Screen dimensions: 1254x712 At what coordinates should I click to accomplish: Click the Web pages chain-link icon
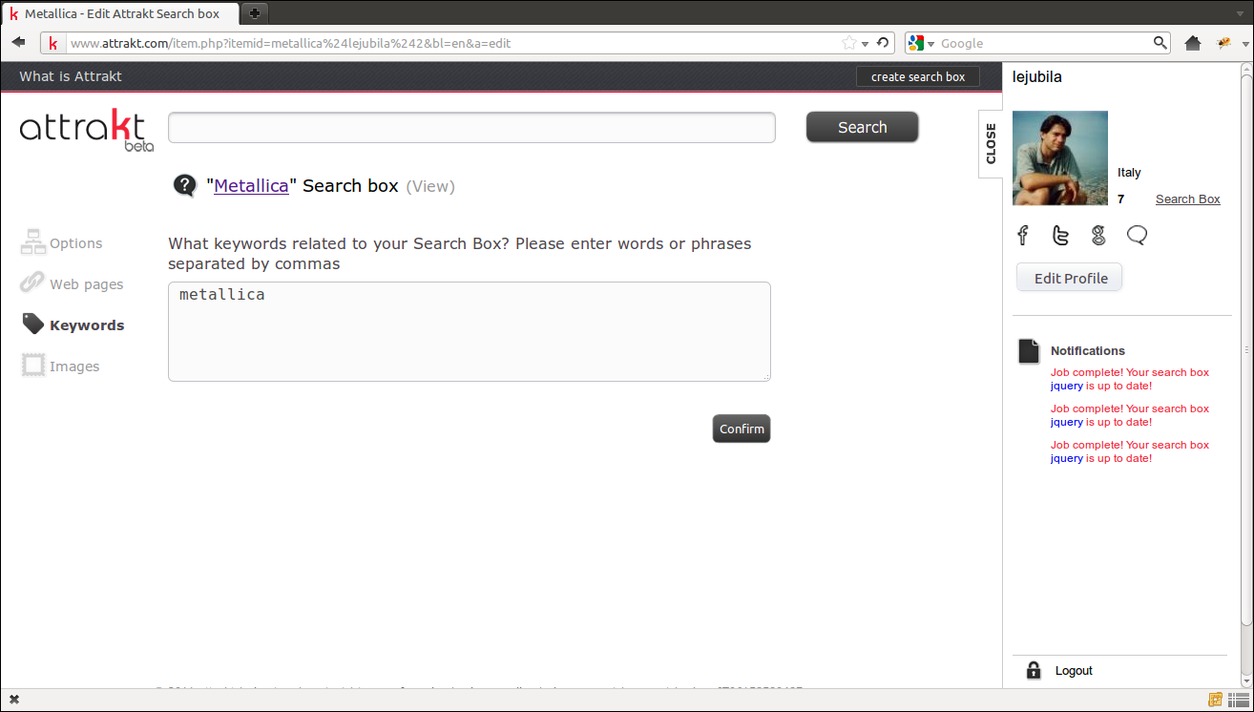(33, 283)
